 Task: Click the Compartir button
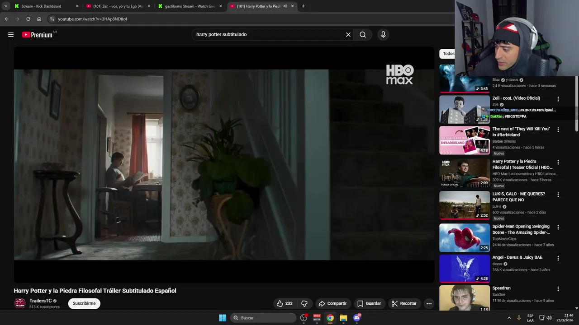[332, 303]
